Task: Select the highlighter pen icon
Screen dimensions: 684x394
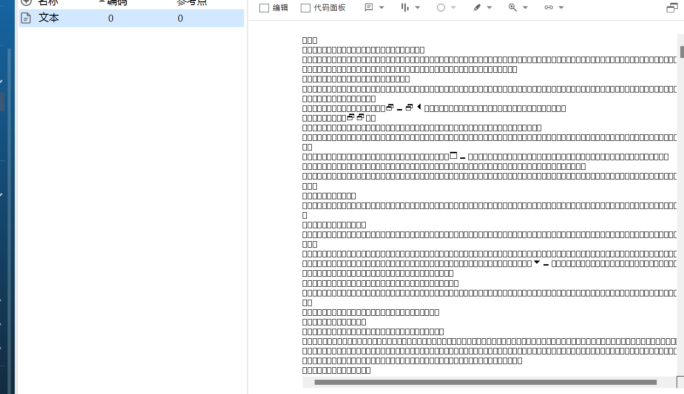Action: point(477,7)
